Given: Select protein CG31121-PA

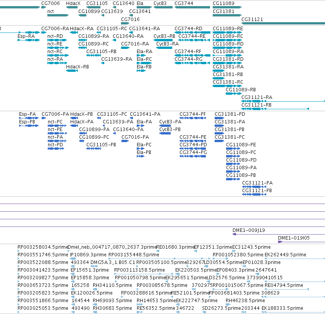Looking at the screenshot, I should pyautogui.click(x=257, y=183).
